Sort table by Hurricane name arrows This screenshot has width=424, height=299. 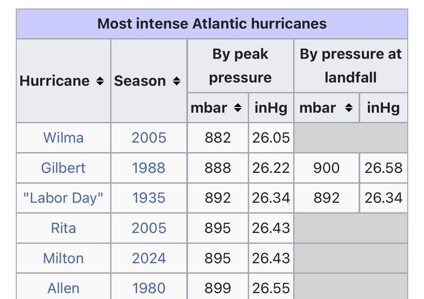point(100,81)
